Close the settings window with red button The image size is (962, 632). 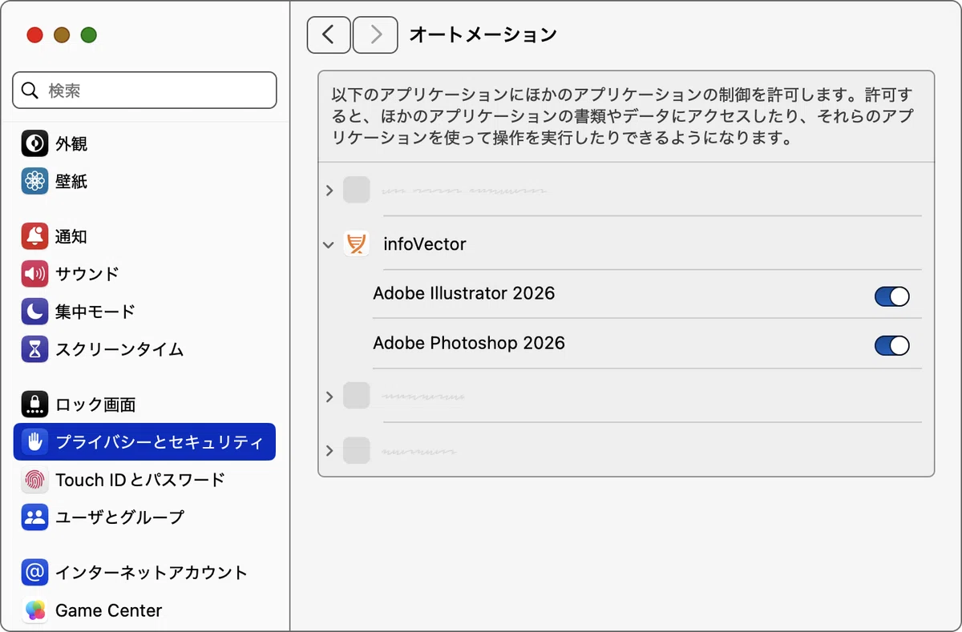coord(34,34)
